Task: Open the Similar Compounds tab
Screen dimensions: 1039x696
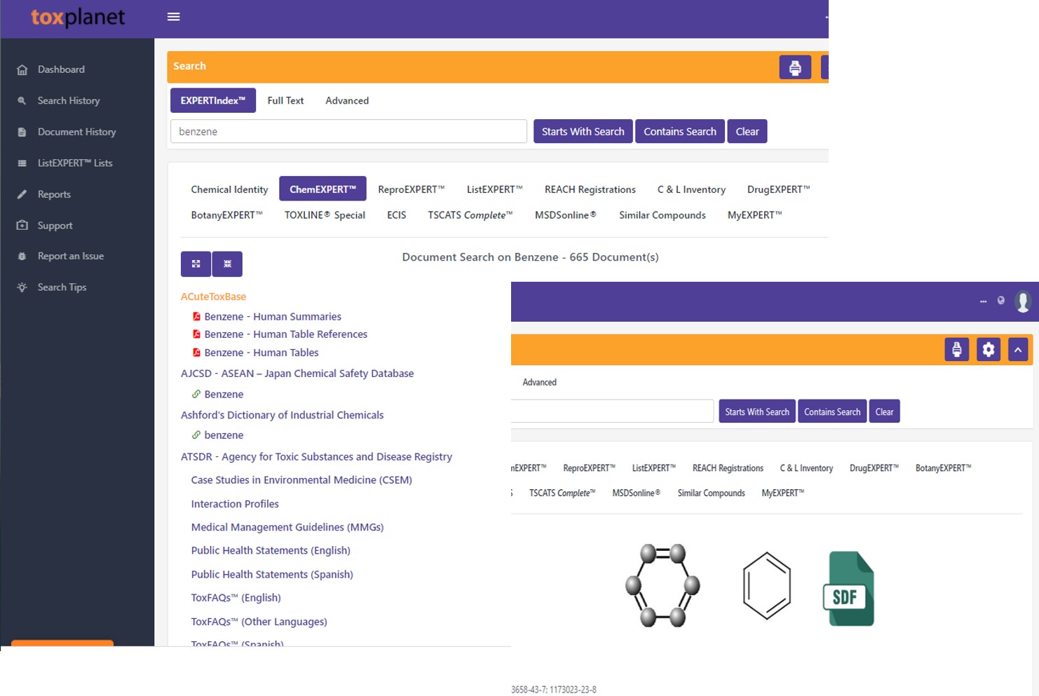Action: (663, 215)
